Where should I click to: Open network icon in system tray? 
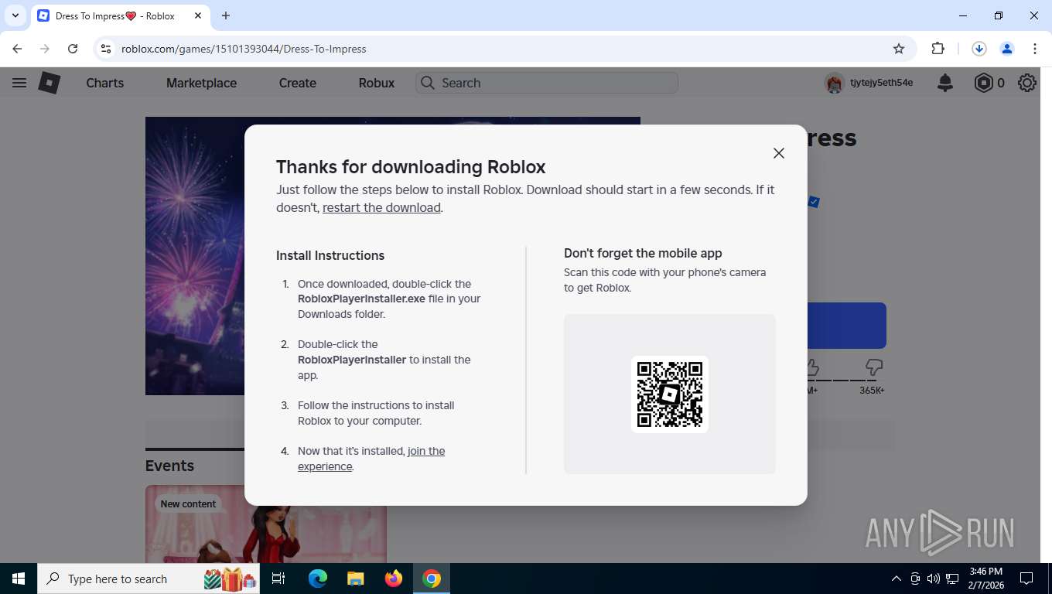tap(952, 579)
